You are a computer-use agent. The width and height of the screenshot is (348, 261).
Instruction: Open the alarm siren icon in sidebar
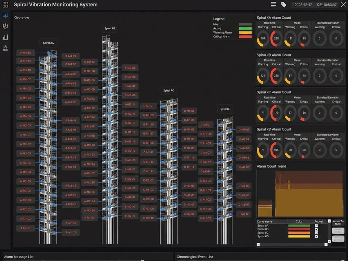point(5,48)
